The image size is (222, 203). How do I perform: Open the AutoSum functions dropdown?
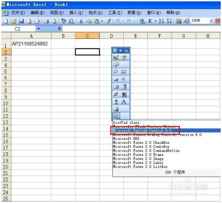155,21
